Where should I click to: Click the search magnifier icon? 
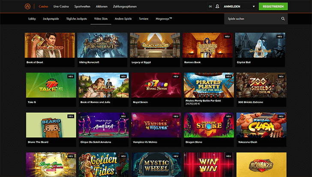283,19
